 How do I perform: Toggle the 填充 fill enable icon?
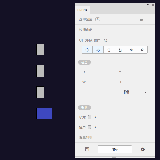[x=90, y=117]
